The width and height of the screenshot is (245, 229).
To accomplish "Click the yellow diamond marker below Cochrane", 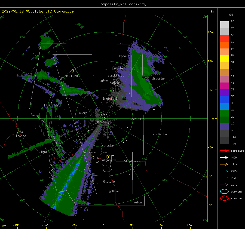I will click(93, 157).
